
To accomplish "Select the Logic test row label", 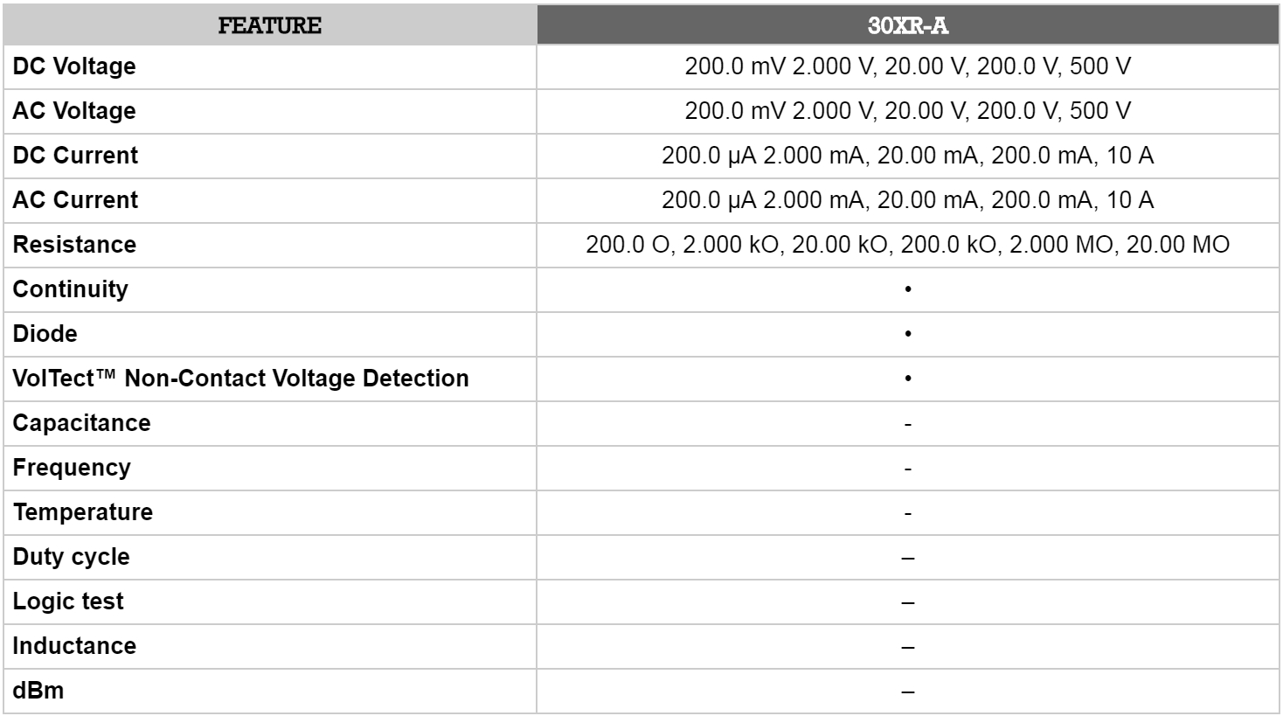I will [x=68, y=601].
